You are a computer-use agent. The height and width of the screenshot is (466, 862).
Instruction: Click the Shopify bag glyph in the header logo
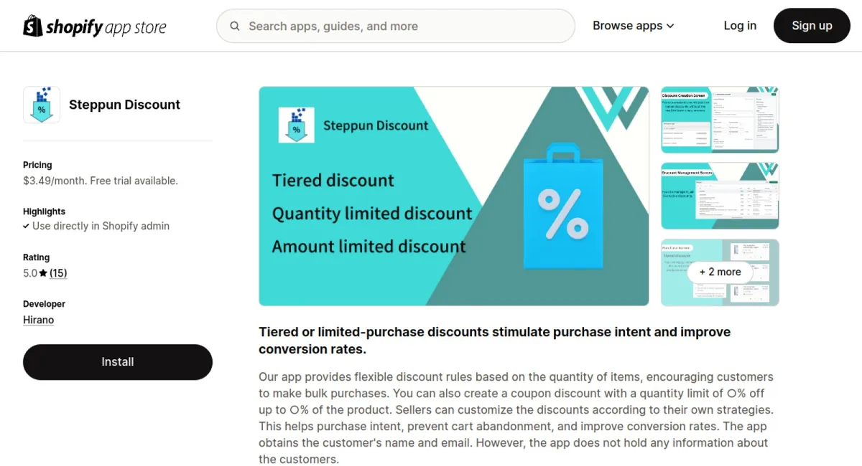(x=30, y=25)
